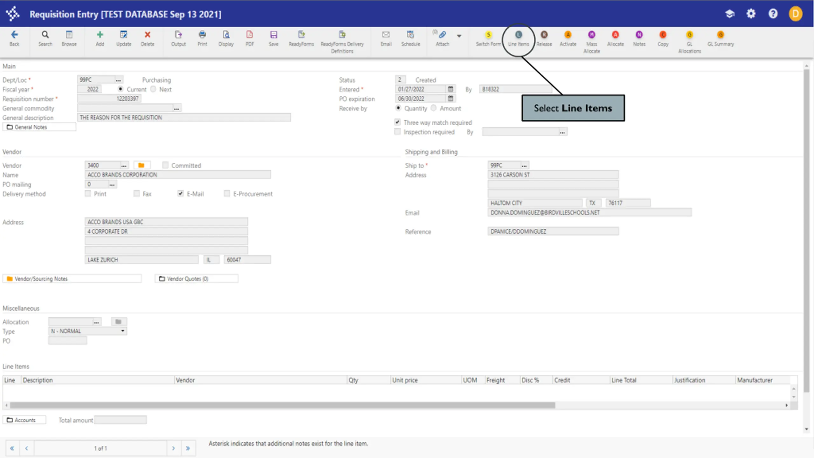Click the Schedule toolbar icon

(x=410, y=39)
